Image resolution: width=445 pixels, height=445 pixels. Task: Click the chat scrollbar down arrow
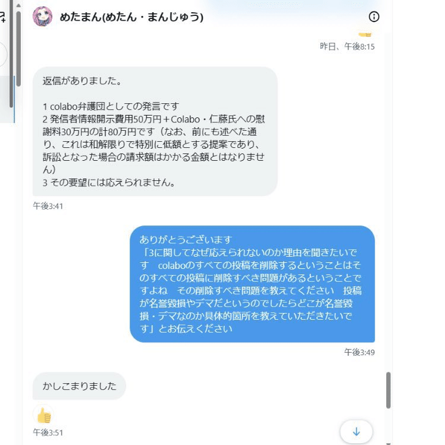[388, 443]
